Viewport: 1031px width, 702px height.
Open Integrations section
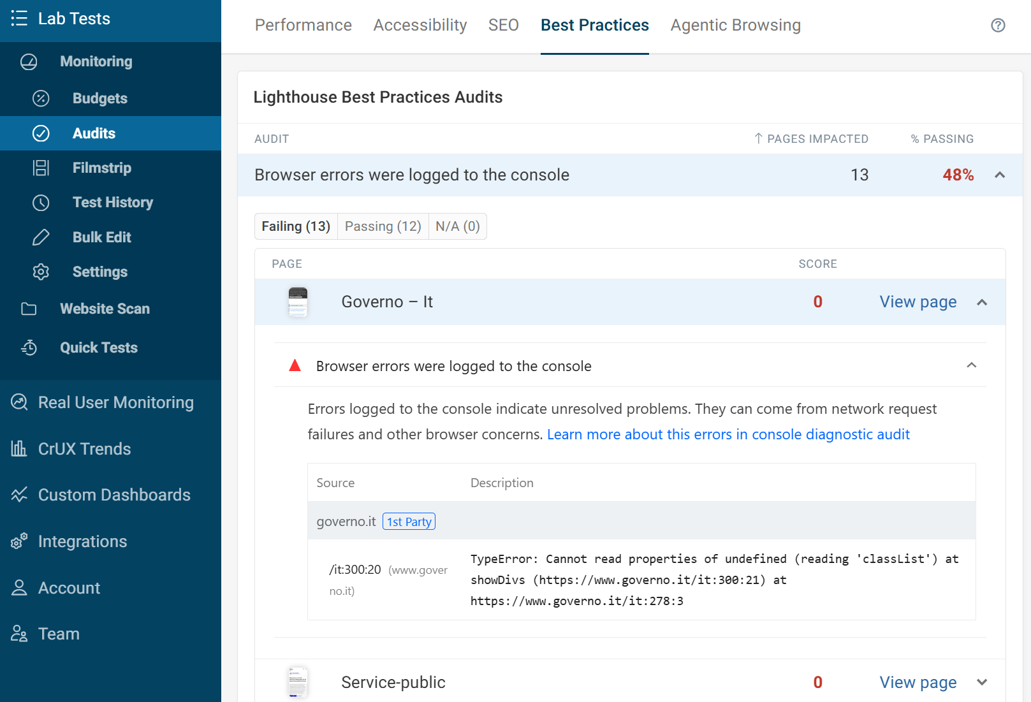click(x=83, y=541)
